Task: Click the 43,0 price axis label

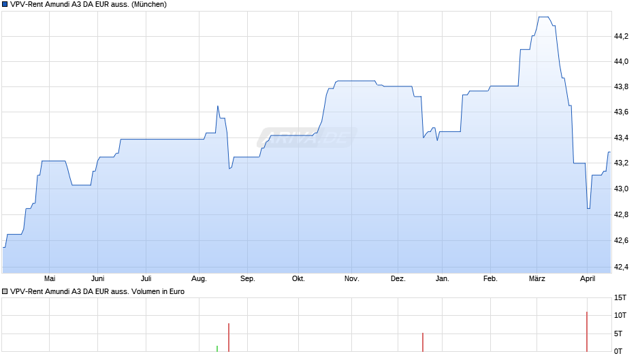Action: click(x=621, y=189)
